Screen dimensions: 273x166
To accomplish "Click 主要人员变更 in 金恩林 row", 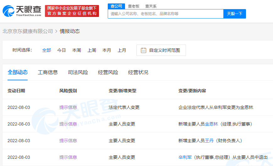I will [122, 124].
